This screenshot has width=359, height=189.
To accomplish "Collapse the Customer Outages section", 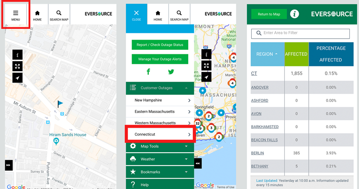I will click(x=160, y=88).
